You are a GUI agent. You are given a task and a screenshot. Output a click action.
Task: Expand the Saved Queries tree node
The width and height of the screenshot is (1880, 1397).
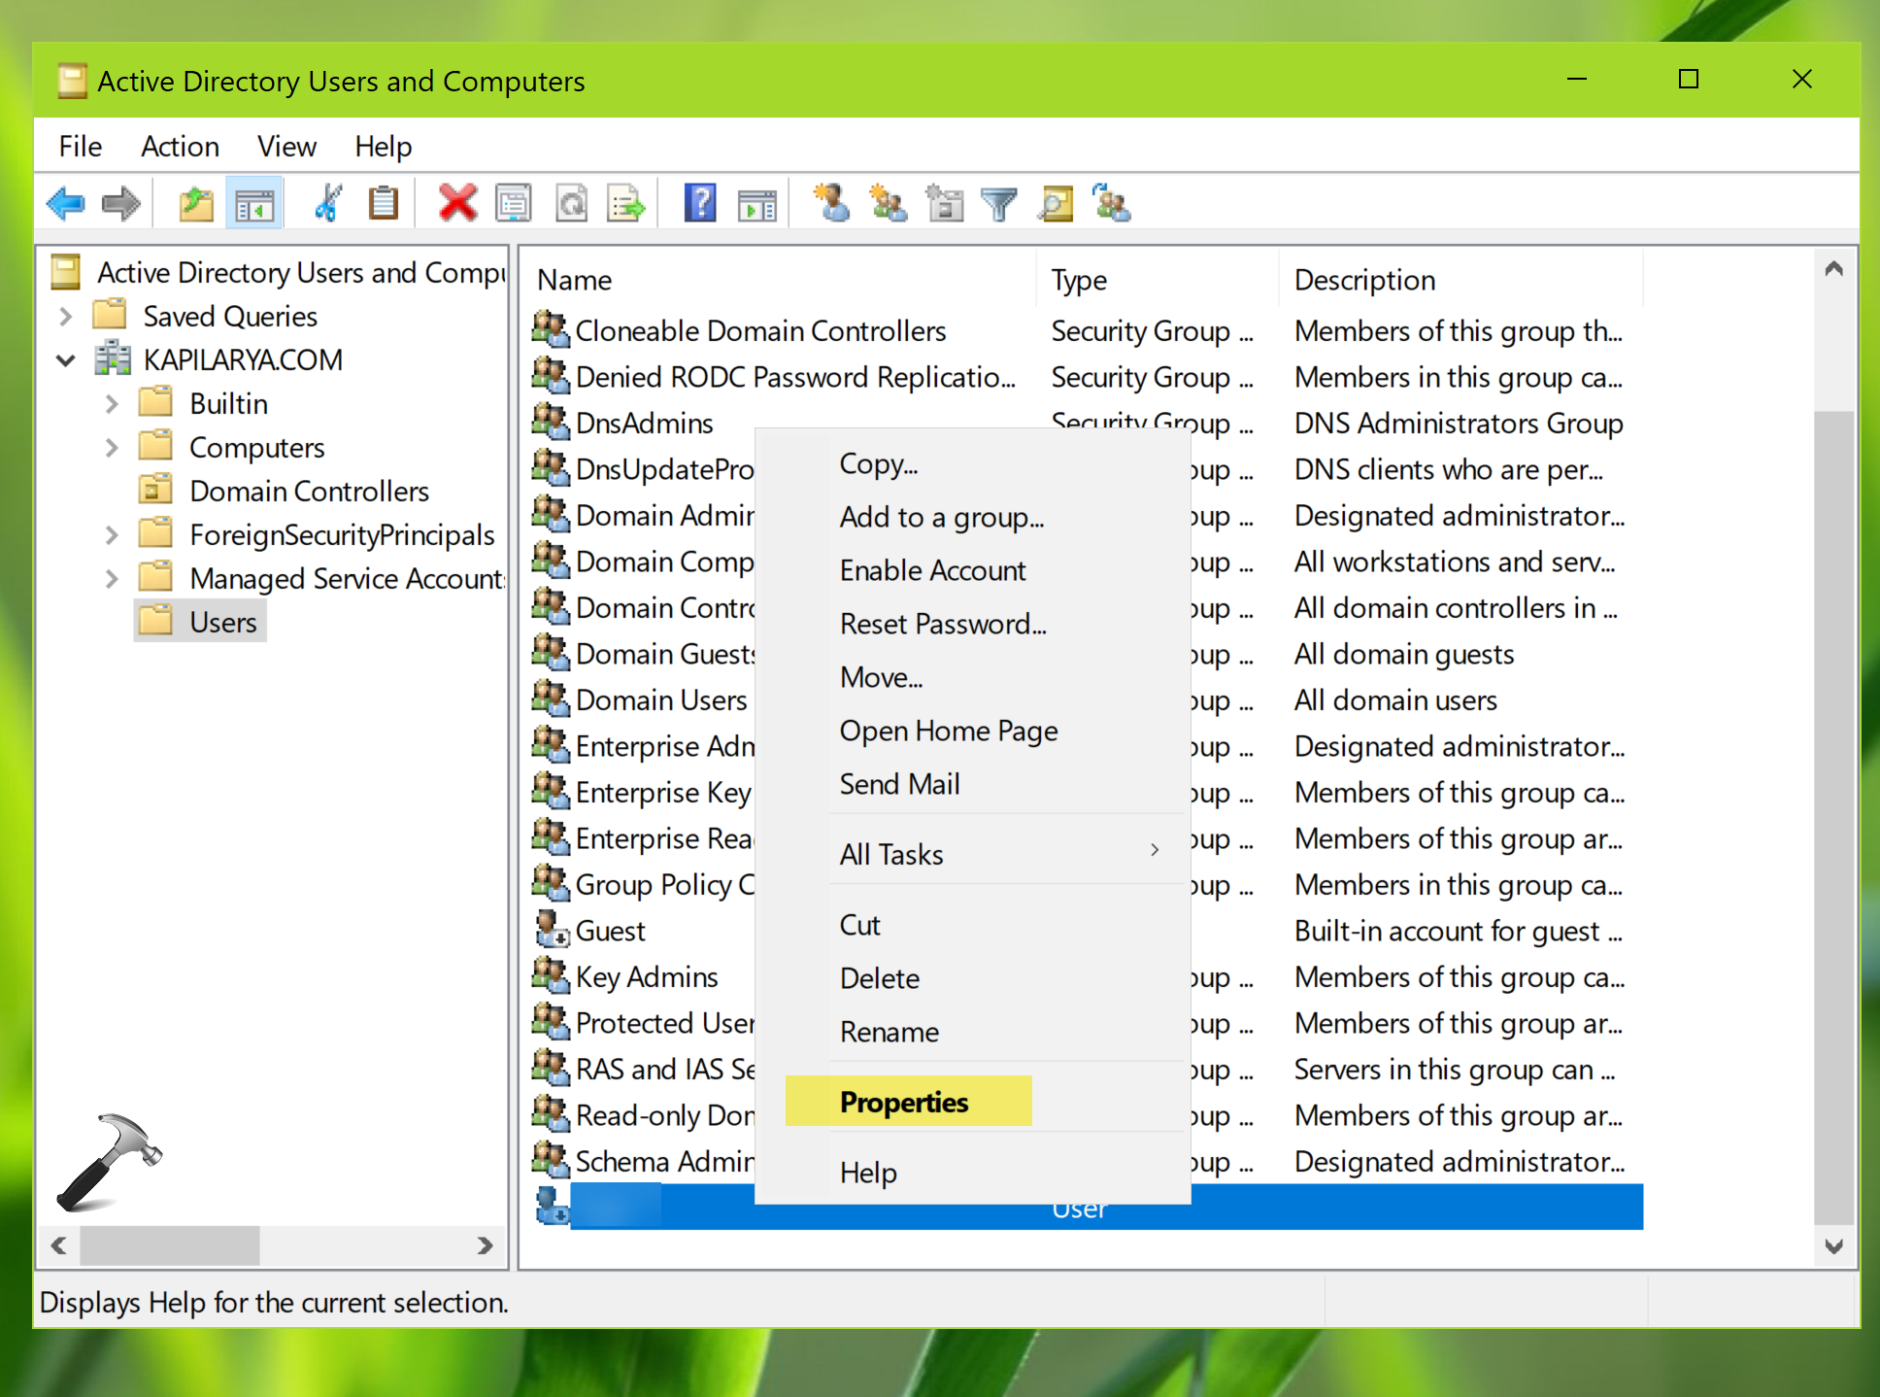(65, 317)
